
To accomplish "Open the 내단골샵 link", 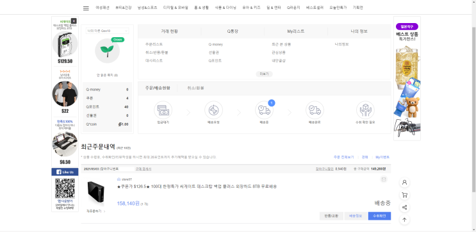I will 279,61.
